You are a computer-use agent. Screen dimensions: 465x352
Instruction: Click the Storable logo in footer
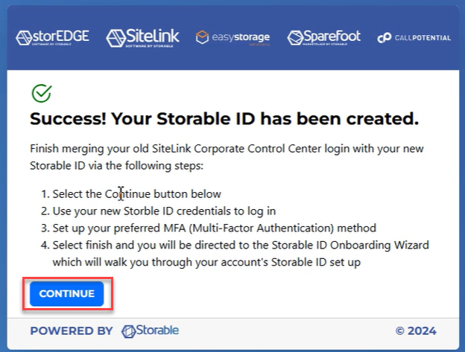[150, 331]
